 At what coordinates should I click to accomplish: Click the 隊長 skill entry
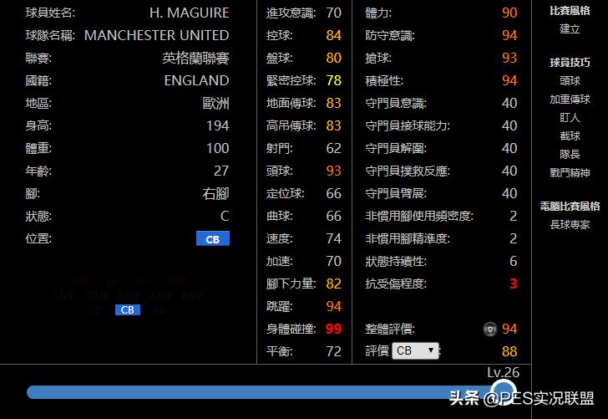coord(570,154)
